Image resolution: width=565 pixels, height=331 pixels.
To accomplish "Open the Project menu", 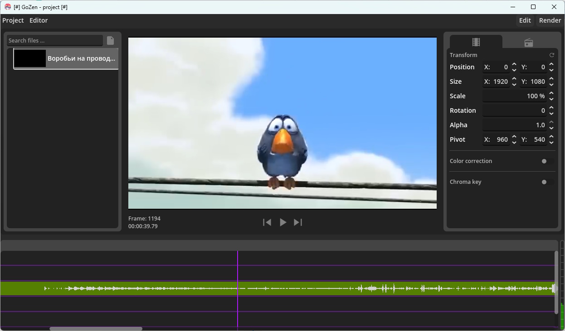I will coord(13,20).
